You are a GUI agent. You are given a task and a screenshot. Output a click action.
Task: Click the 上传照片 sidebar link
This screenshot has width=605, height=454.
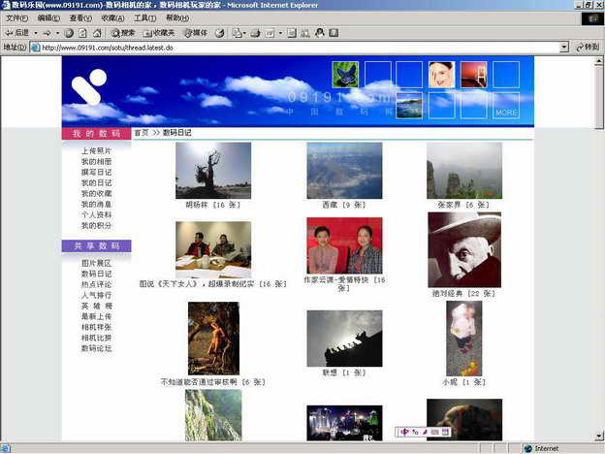pos(96,151)
